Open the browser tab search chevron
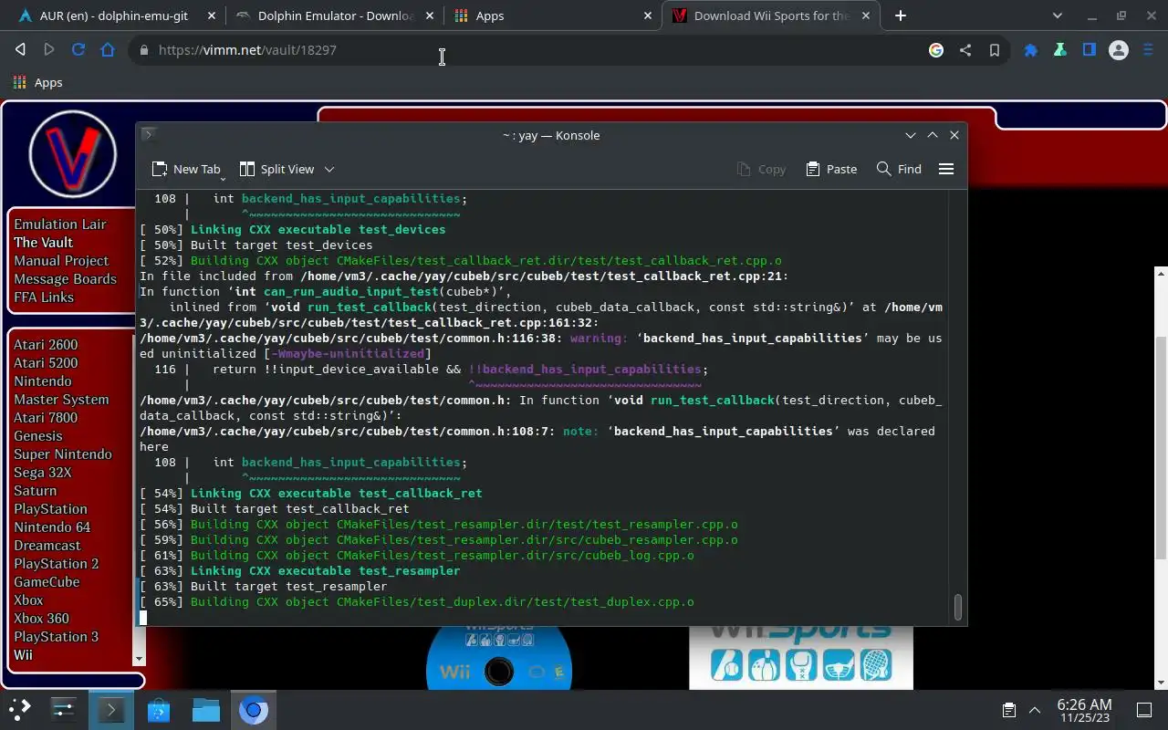 point(1058,16)
